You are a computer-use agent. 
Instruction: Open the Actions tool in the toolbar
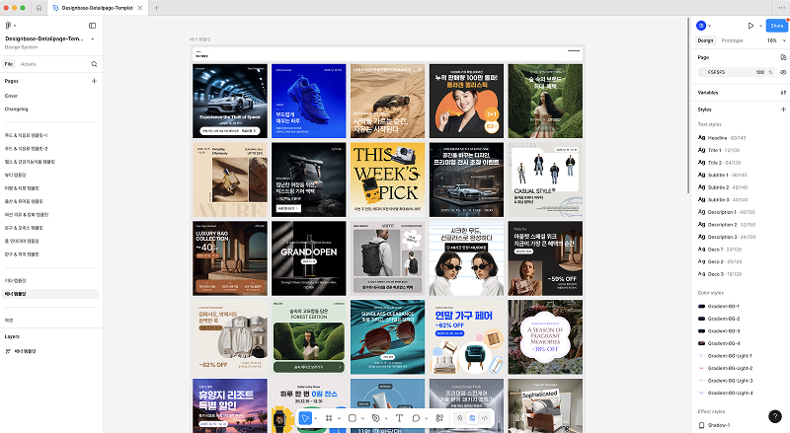pos(439,418)
